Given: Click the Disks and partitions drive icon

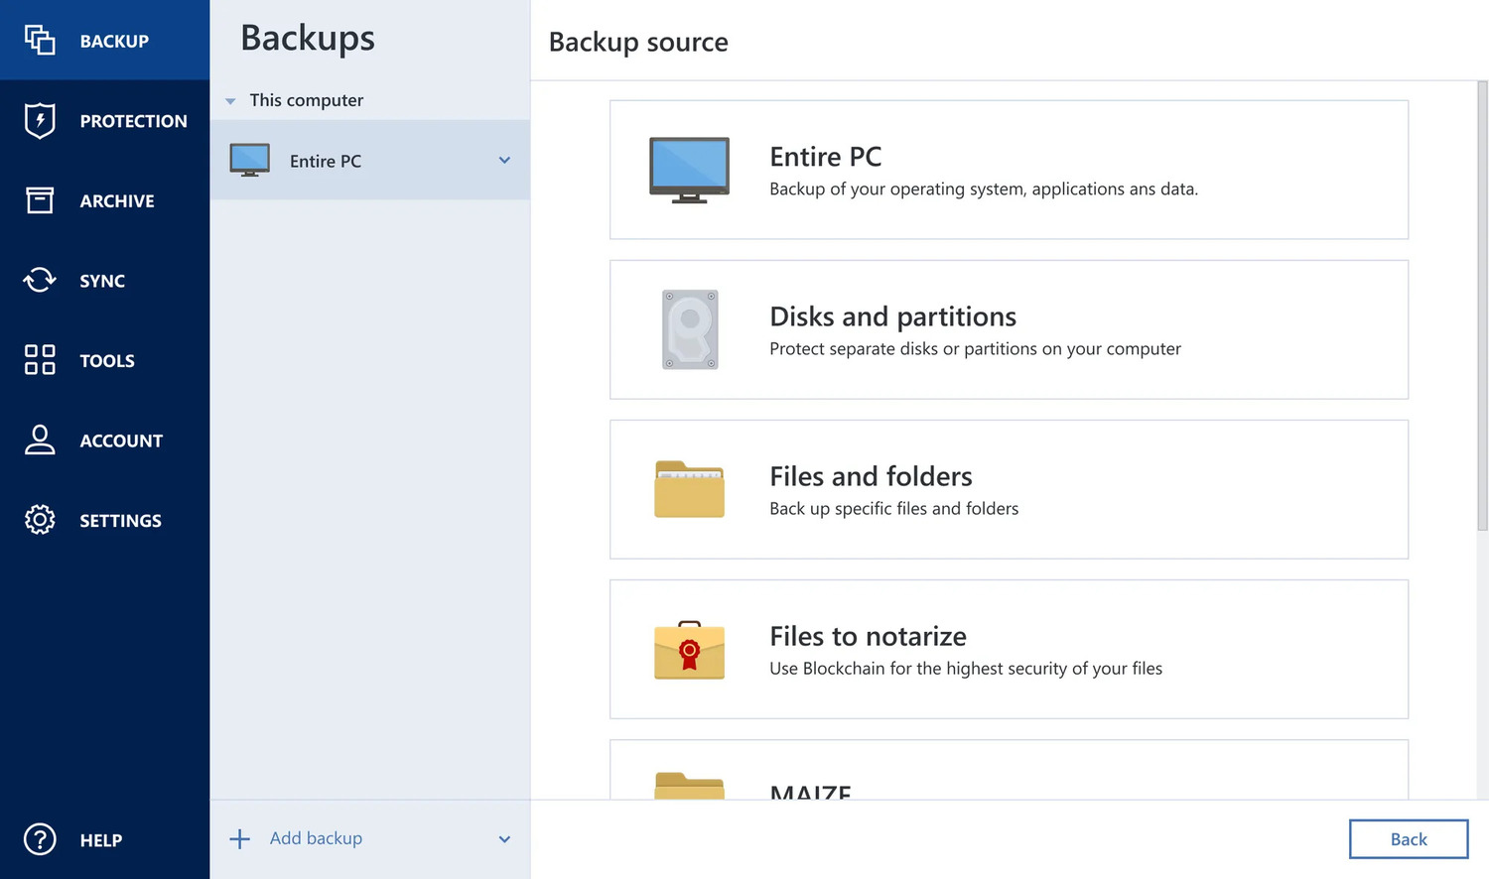Looking at the screenshot, I should [689, 329].
